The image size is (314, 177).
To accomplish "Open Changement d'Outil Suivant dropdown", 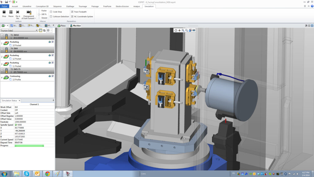I will click(29, 17).
